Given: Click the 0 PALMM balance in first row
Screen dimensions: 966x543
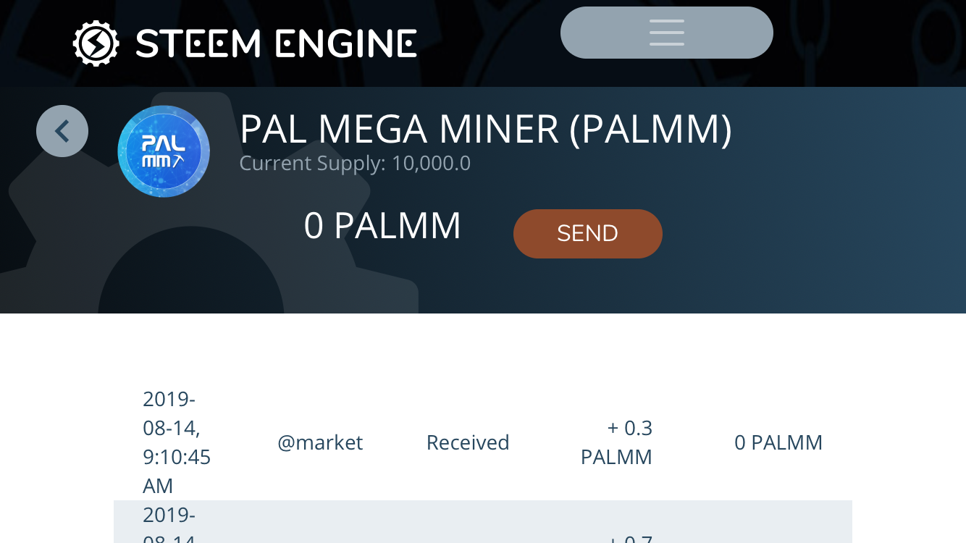Looking at the screenshot, I should pos(778,442).
